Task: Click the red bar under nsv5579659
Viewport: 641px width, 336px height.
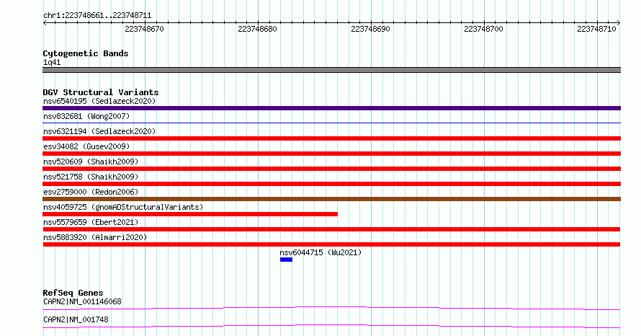Action: 331,229
